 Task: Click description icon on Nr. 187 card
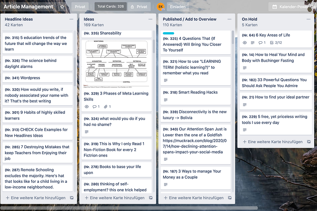pyautogui.click(x=166, y=185)
